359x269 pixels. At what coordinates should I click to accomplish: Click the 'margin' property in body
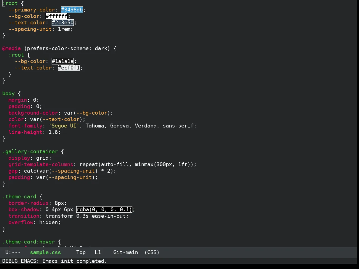click(18, 100)
